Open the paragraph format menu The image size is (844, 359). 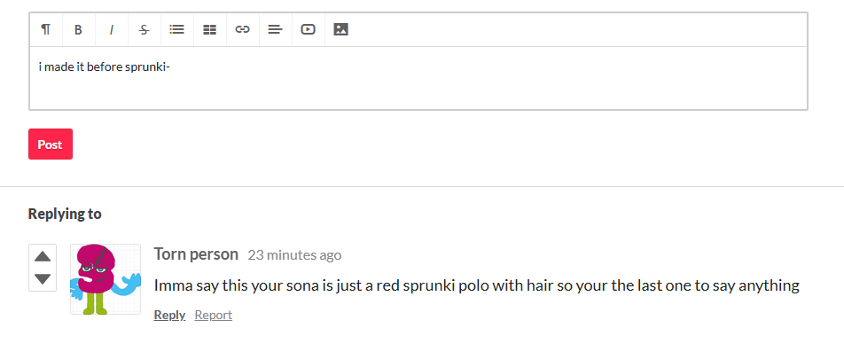[x=46, y=29]
